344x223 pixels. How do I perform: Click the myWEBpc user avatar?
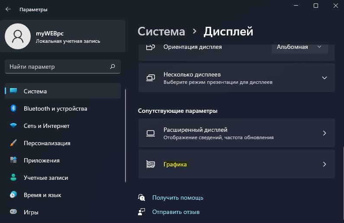[x=18, y=36]
